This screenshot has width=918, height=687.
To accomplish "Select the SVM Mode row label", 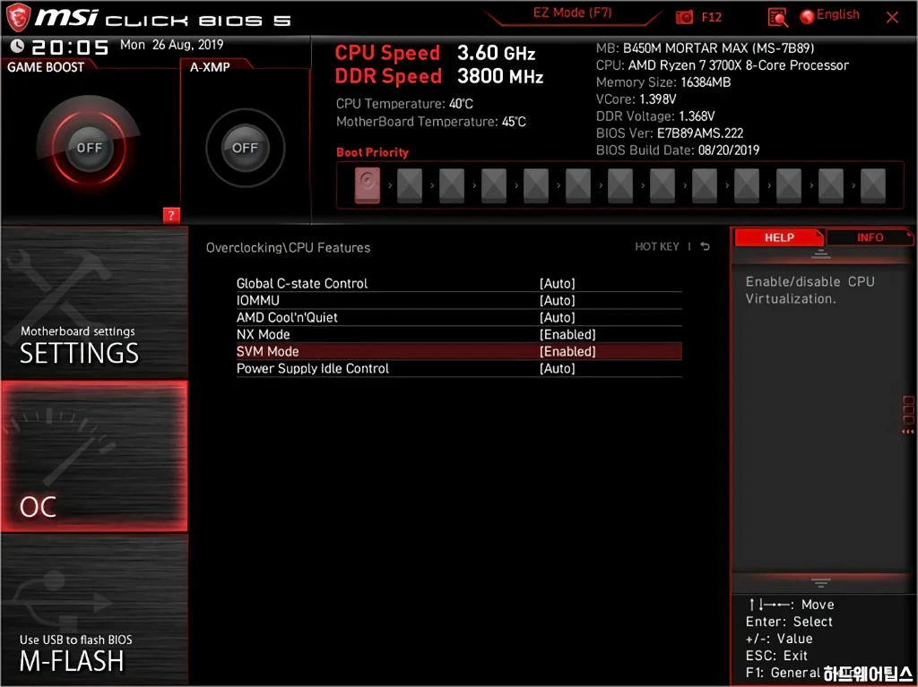I will point(267,351).
